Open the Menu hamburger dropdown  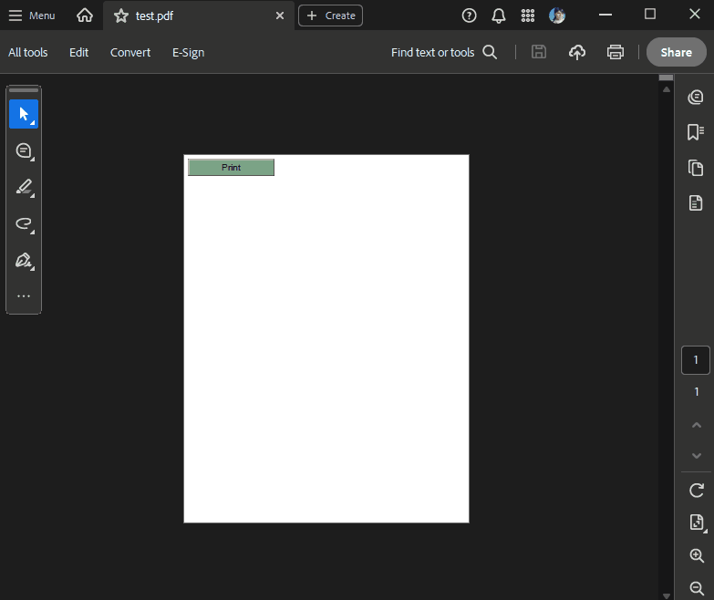point(32,16)
